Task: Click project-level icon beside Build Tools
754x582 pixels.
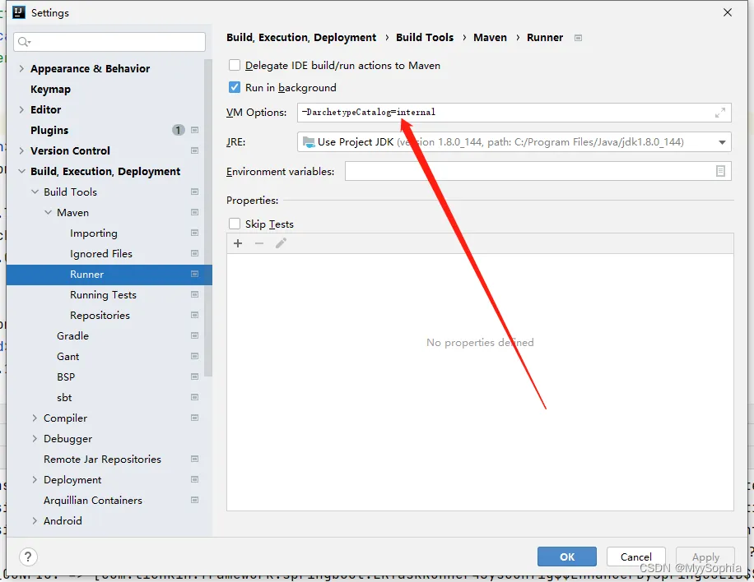Action: (x=195, y=192)
